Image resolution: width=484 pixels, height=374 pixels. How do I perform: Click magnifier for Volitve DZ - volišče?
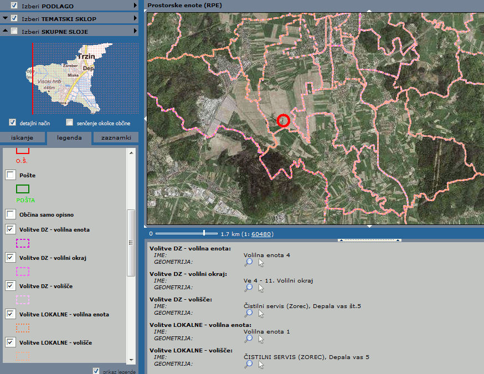coord(249,314)
